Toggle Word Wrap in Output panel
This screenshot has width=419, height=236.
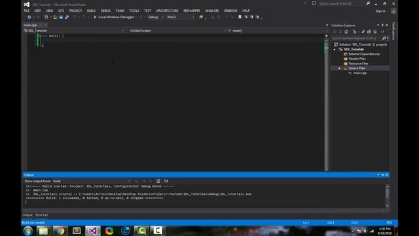(166, 181)
